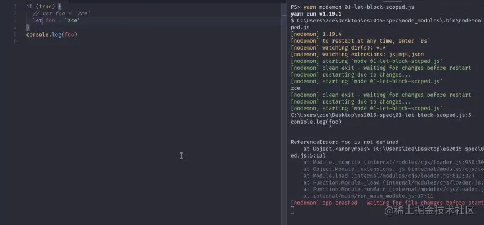Click 'console.log(foo)' echoed in terminal
The image size is (484, 225).
316,122
